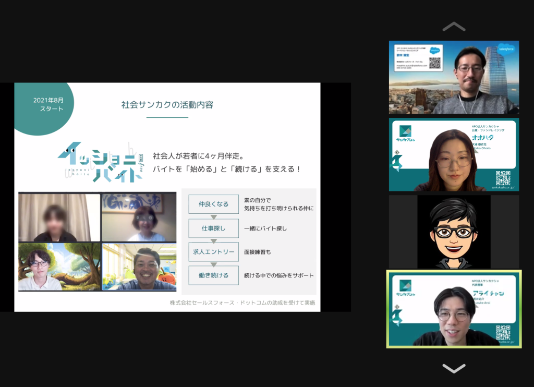Click the イッショニバイト logo on the slide
Screen dimensions: 534x387
(x=101, y=162)
